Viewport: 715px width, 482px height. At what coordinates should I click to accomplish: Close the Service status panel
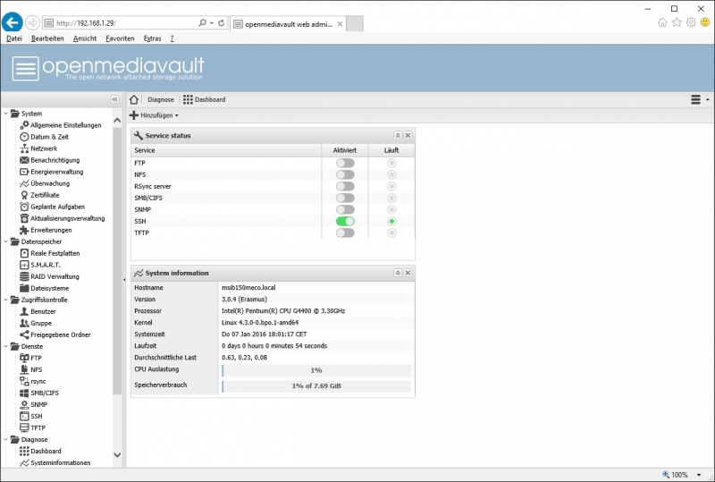[x=408, y=136]
